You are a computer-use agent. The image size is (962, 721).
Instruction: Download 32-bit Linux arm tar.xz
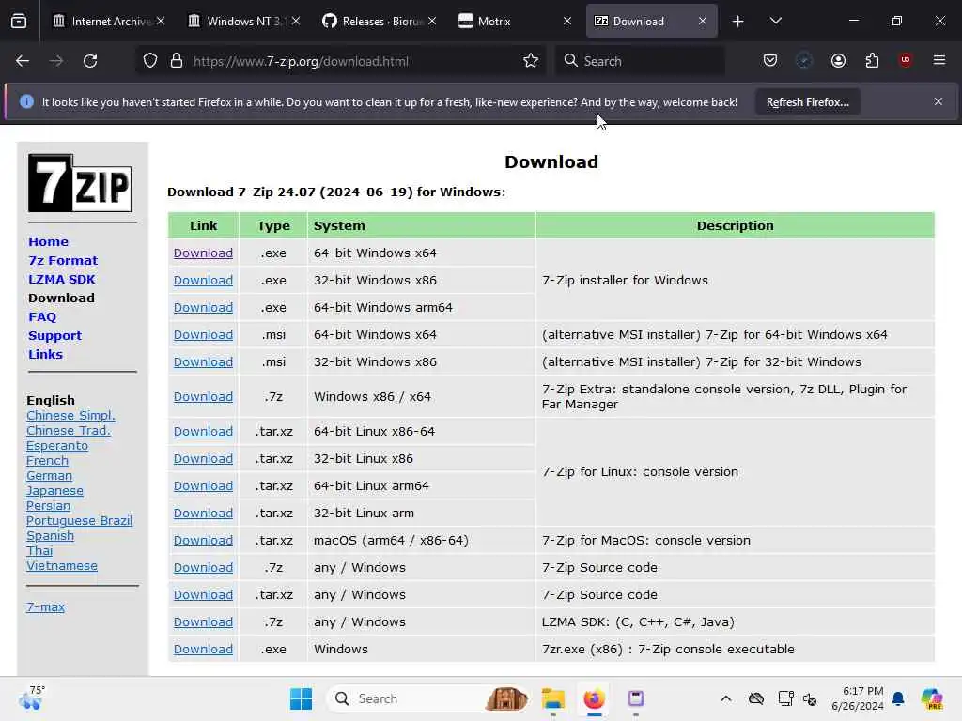(203, 514)
